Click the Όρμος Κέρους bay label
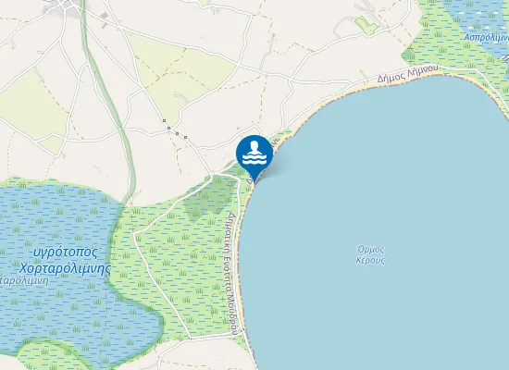 (370, 254)
